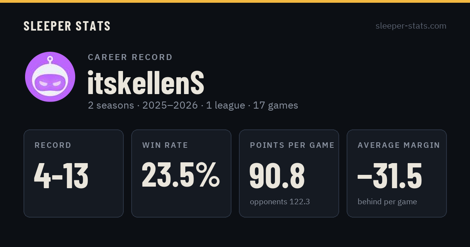
Task: Open the AVERAGE MARGIN card
Action: pos(397,173)
